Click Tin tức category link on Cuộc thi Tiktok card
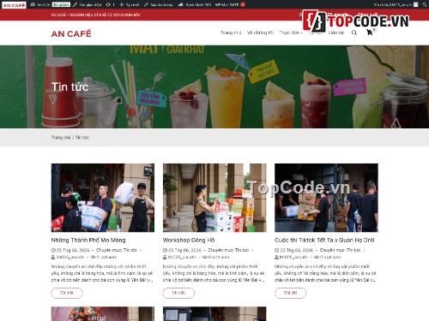429x321 pixels. (x=353, y=250)
